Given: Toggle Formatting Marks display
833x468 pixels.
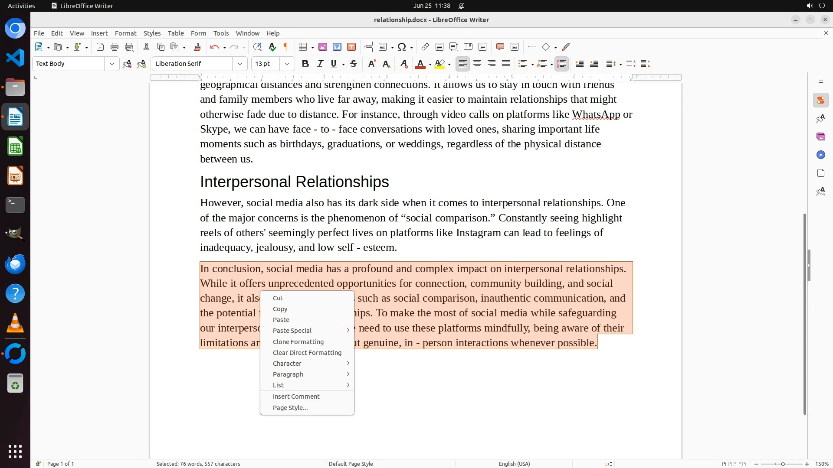Looking at the screenshot, I should tap(286, 47).
